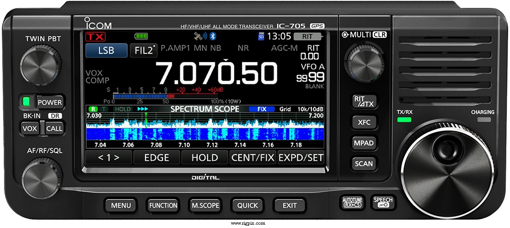Viewport: 510px width, 228px height.
Task: Push the M.SCOPE key
Action: [205, 205]
